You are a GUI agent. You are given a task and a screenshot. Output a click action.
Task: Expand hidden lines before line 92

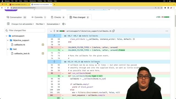(54, 62)
